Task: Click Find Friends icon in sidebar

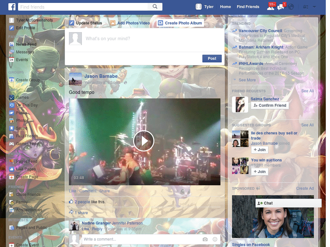Action: 12,136
